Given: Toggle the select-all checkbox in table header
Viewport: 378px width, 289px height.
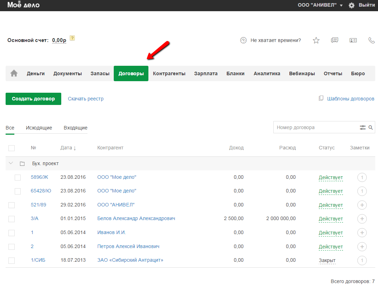Looking at the screenshot, I should tap(12, 148).
